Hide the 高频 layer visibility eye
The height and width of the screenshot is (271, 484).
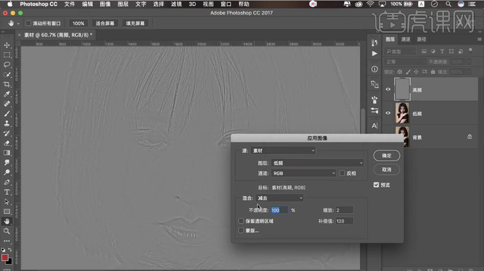pyautogui.click(x=388, y=89)
